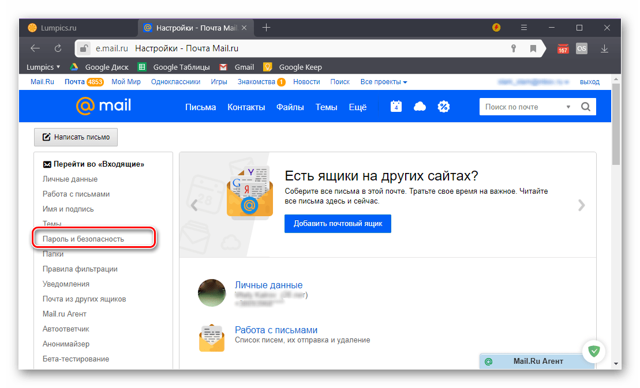Viewport: 640px width, 388px height.
Task: Click the key icon in the address bar
Action: tap(514, 48)
